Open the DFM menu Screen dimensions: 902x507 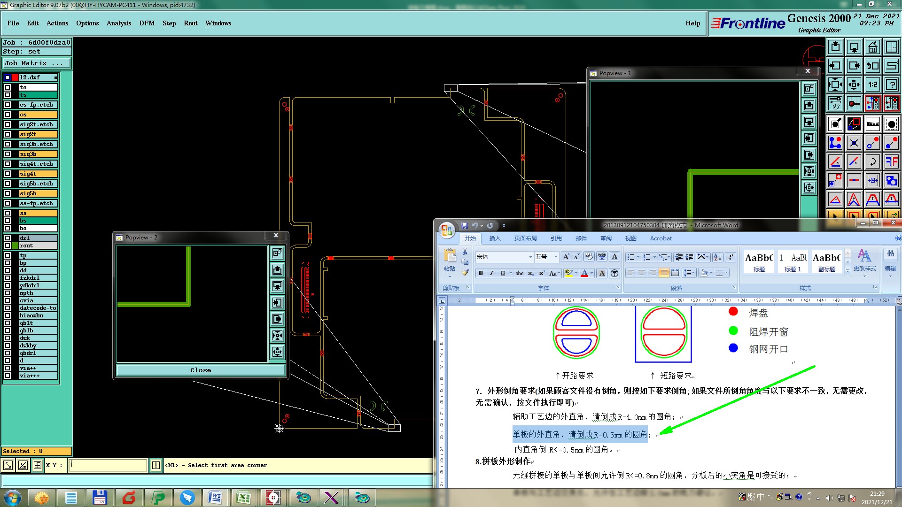point(147,23)
